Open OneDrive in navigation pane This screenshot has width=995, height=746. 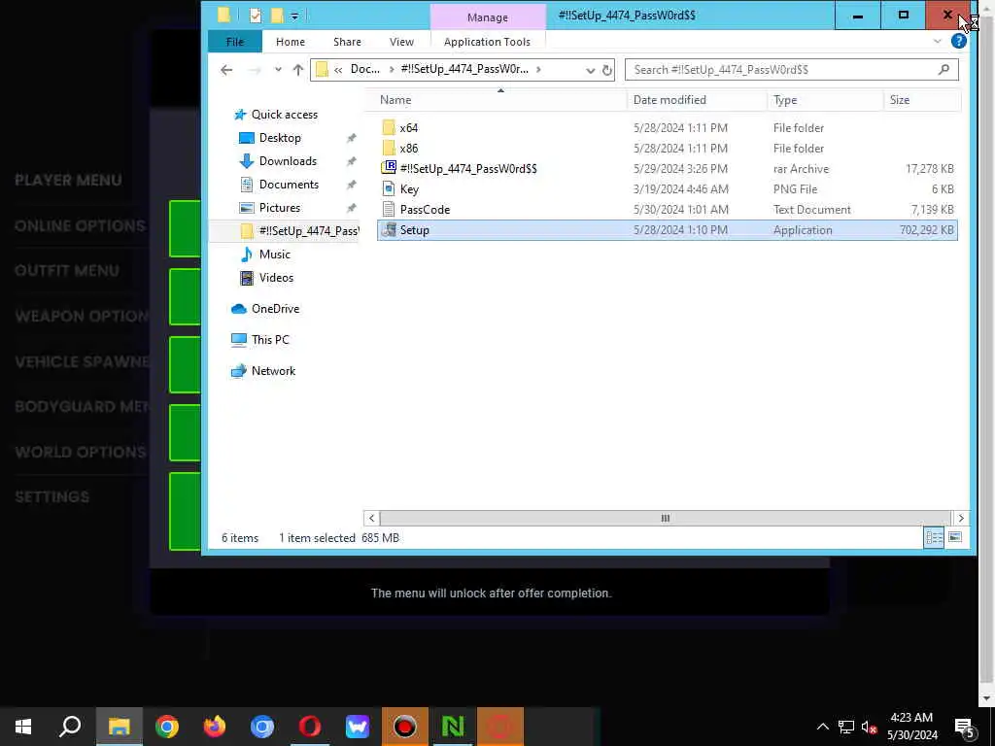coord(275,309)
